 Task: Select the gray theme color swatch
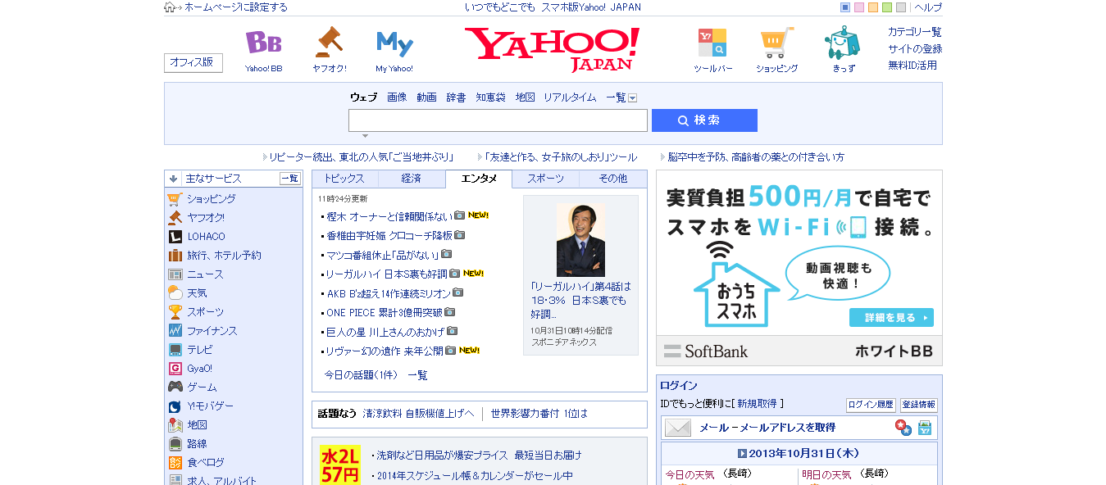pyautogui.click(x=901, y=7)
